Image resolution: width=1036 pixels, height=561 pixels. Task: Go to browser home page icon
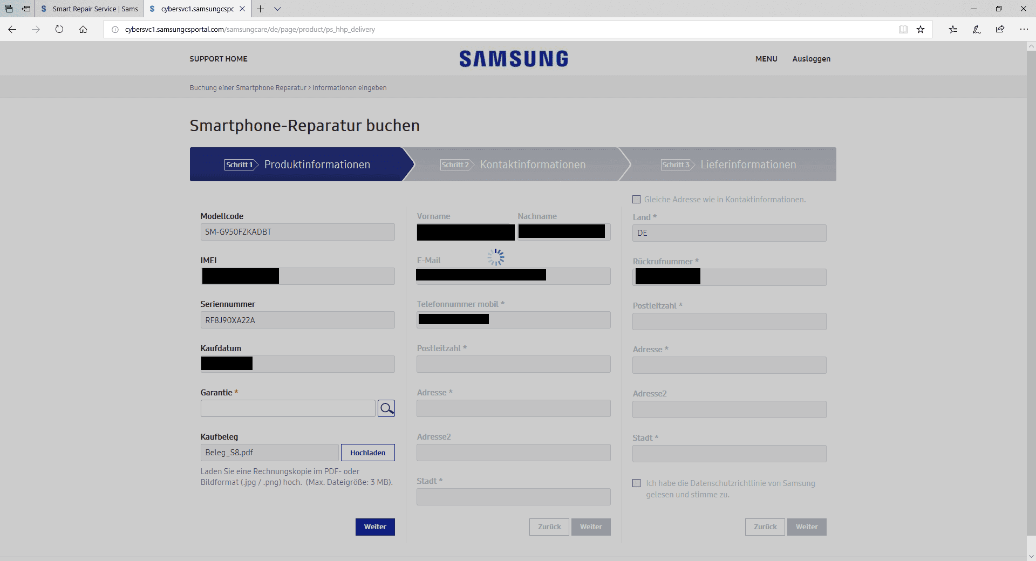point(83,29)
